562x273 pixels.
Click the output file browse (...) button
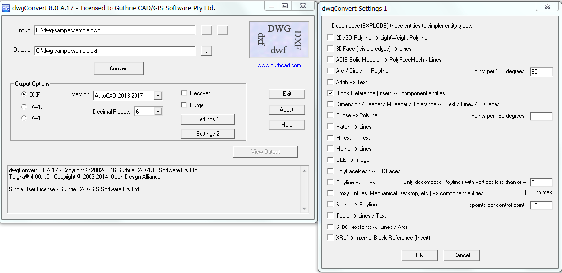(206, 51)
